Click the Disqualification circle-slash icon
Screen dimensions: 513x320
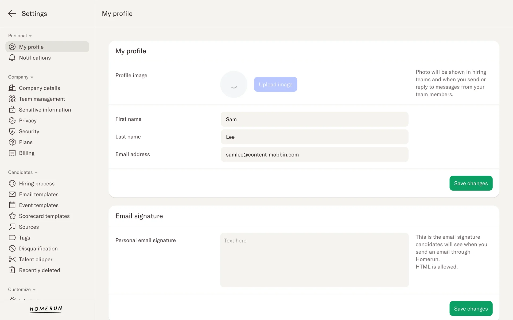[12, 249]
